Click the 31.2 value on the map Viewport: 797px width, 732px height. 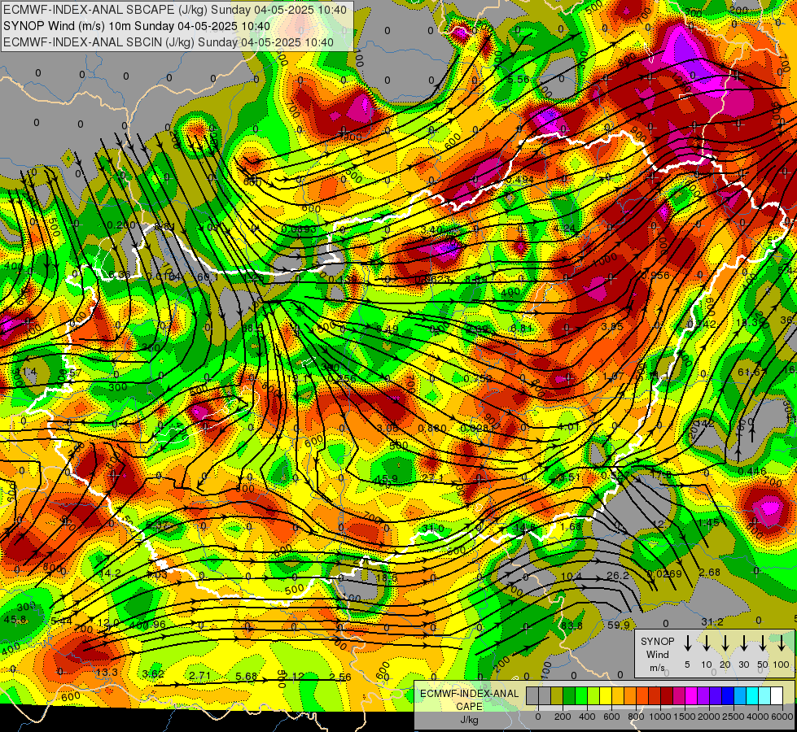[x=712, y=621]
